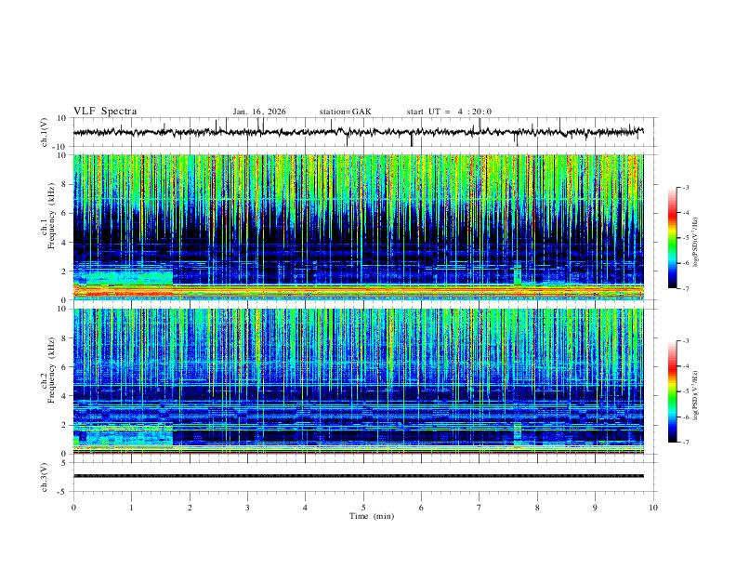The image size is (736, 569).
Task: Click time axis tick label "5"
Action: point(363,508)
